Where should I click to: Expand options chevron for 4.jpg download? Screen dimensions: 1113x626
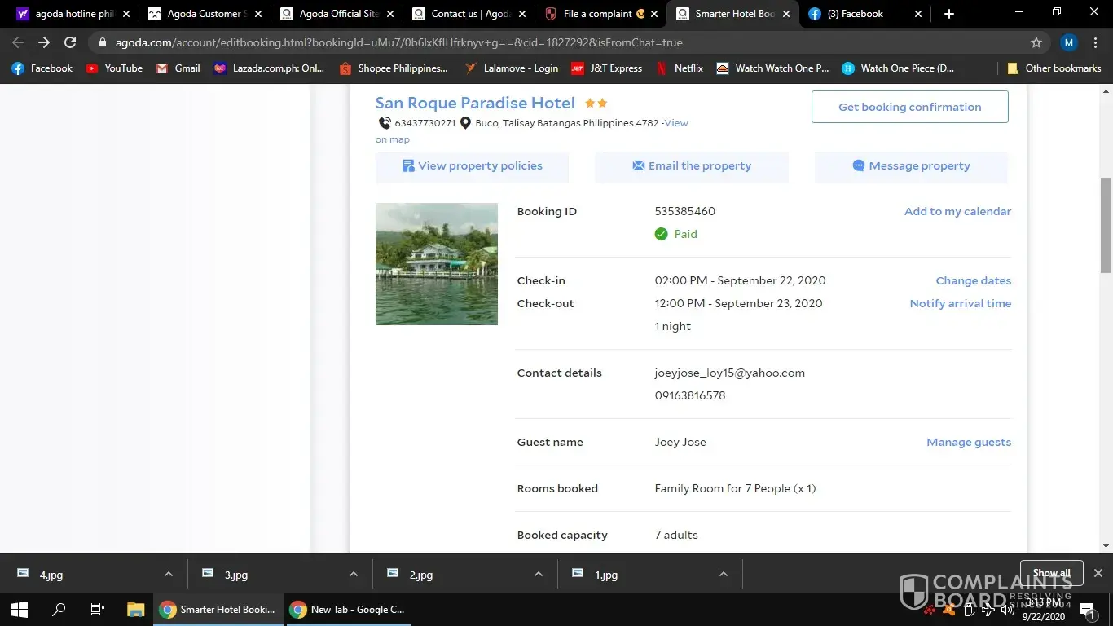click(x=168, y=574)
